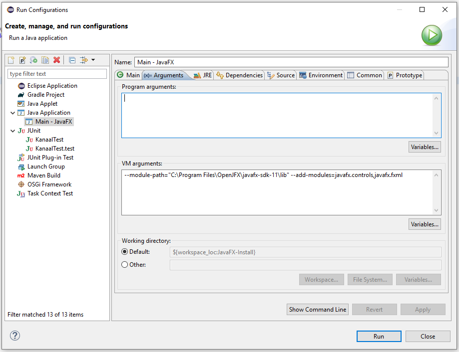Collapse the JUnit tree node

pyautogui.click(x=13, y=131)
